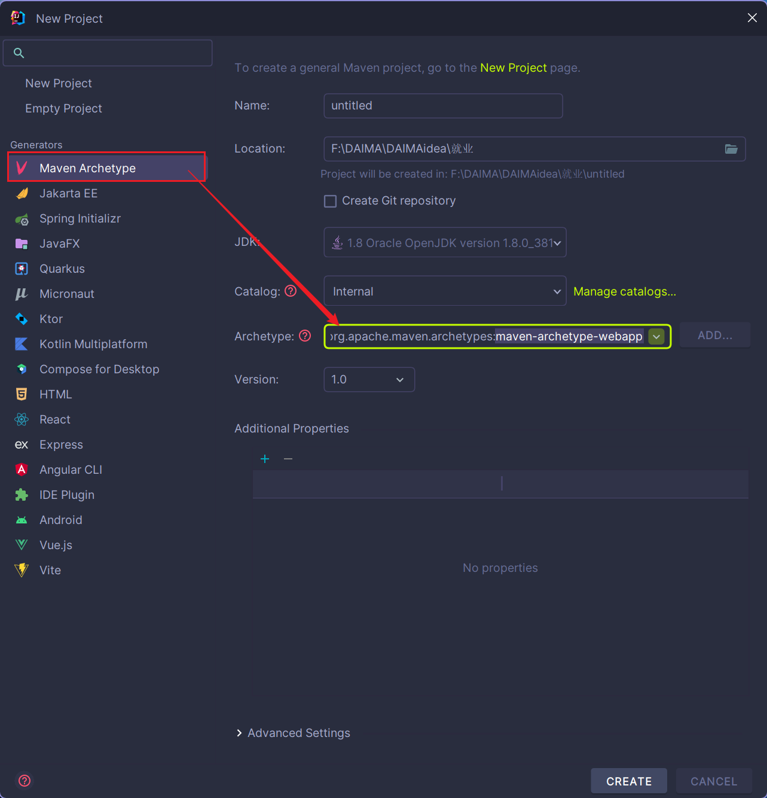767x798 pixels.
Task: Open the Version 1.0 dropdown
Action: [x=369, y=379]
